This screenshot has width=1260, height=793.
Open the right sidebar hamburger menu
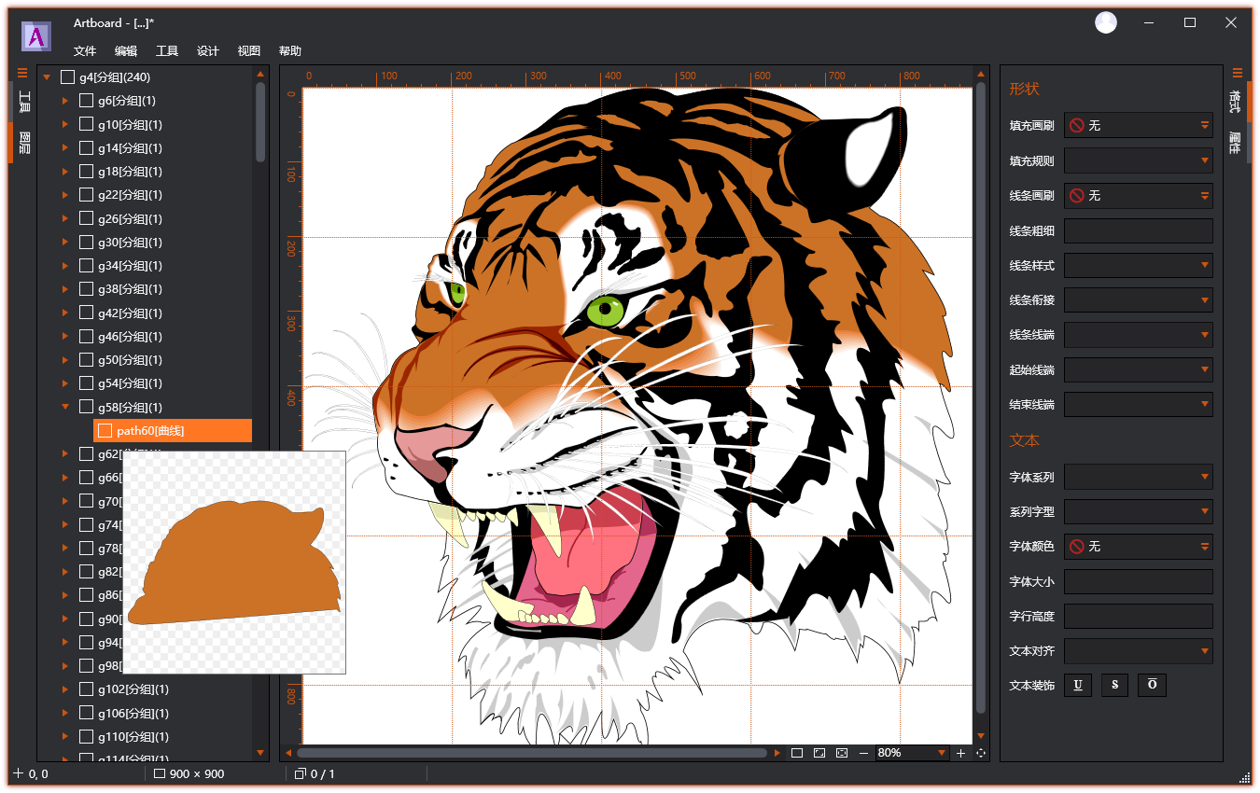point(1238,73)
